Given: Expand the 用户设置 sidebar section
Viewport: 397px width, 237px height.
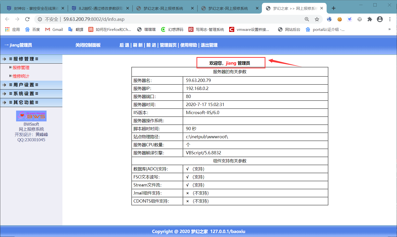Looking at the screenshot, I should click(x=31, y=85).
